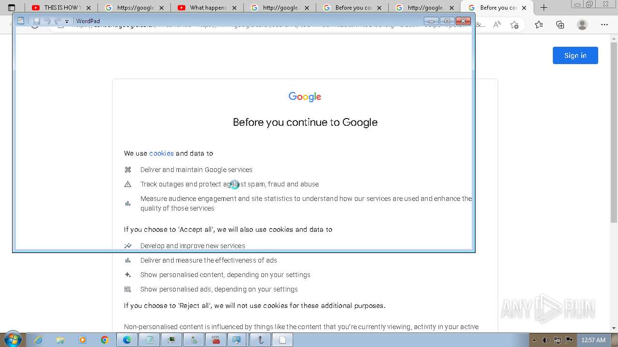Viewport: 618px width, 347px height.
Task: Open the Edge Settings and more menu
Action: click(604, 25)
